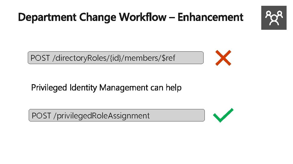The image size is (293, 164).
Task: Click the word "Workflow" in title
Action: point(143,17)
